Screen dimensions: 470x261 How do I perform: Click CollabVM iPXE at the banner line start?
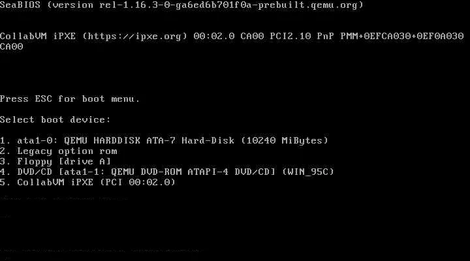(x=38, y=37)
